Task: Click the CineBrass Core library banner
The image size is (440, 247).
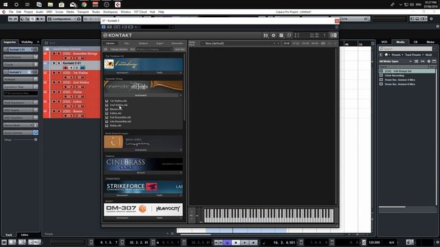Action: pos(144,165)
